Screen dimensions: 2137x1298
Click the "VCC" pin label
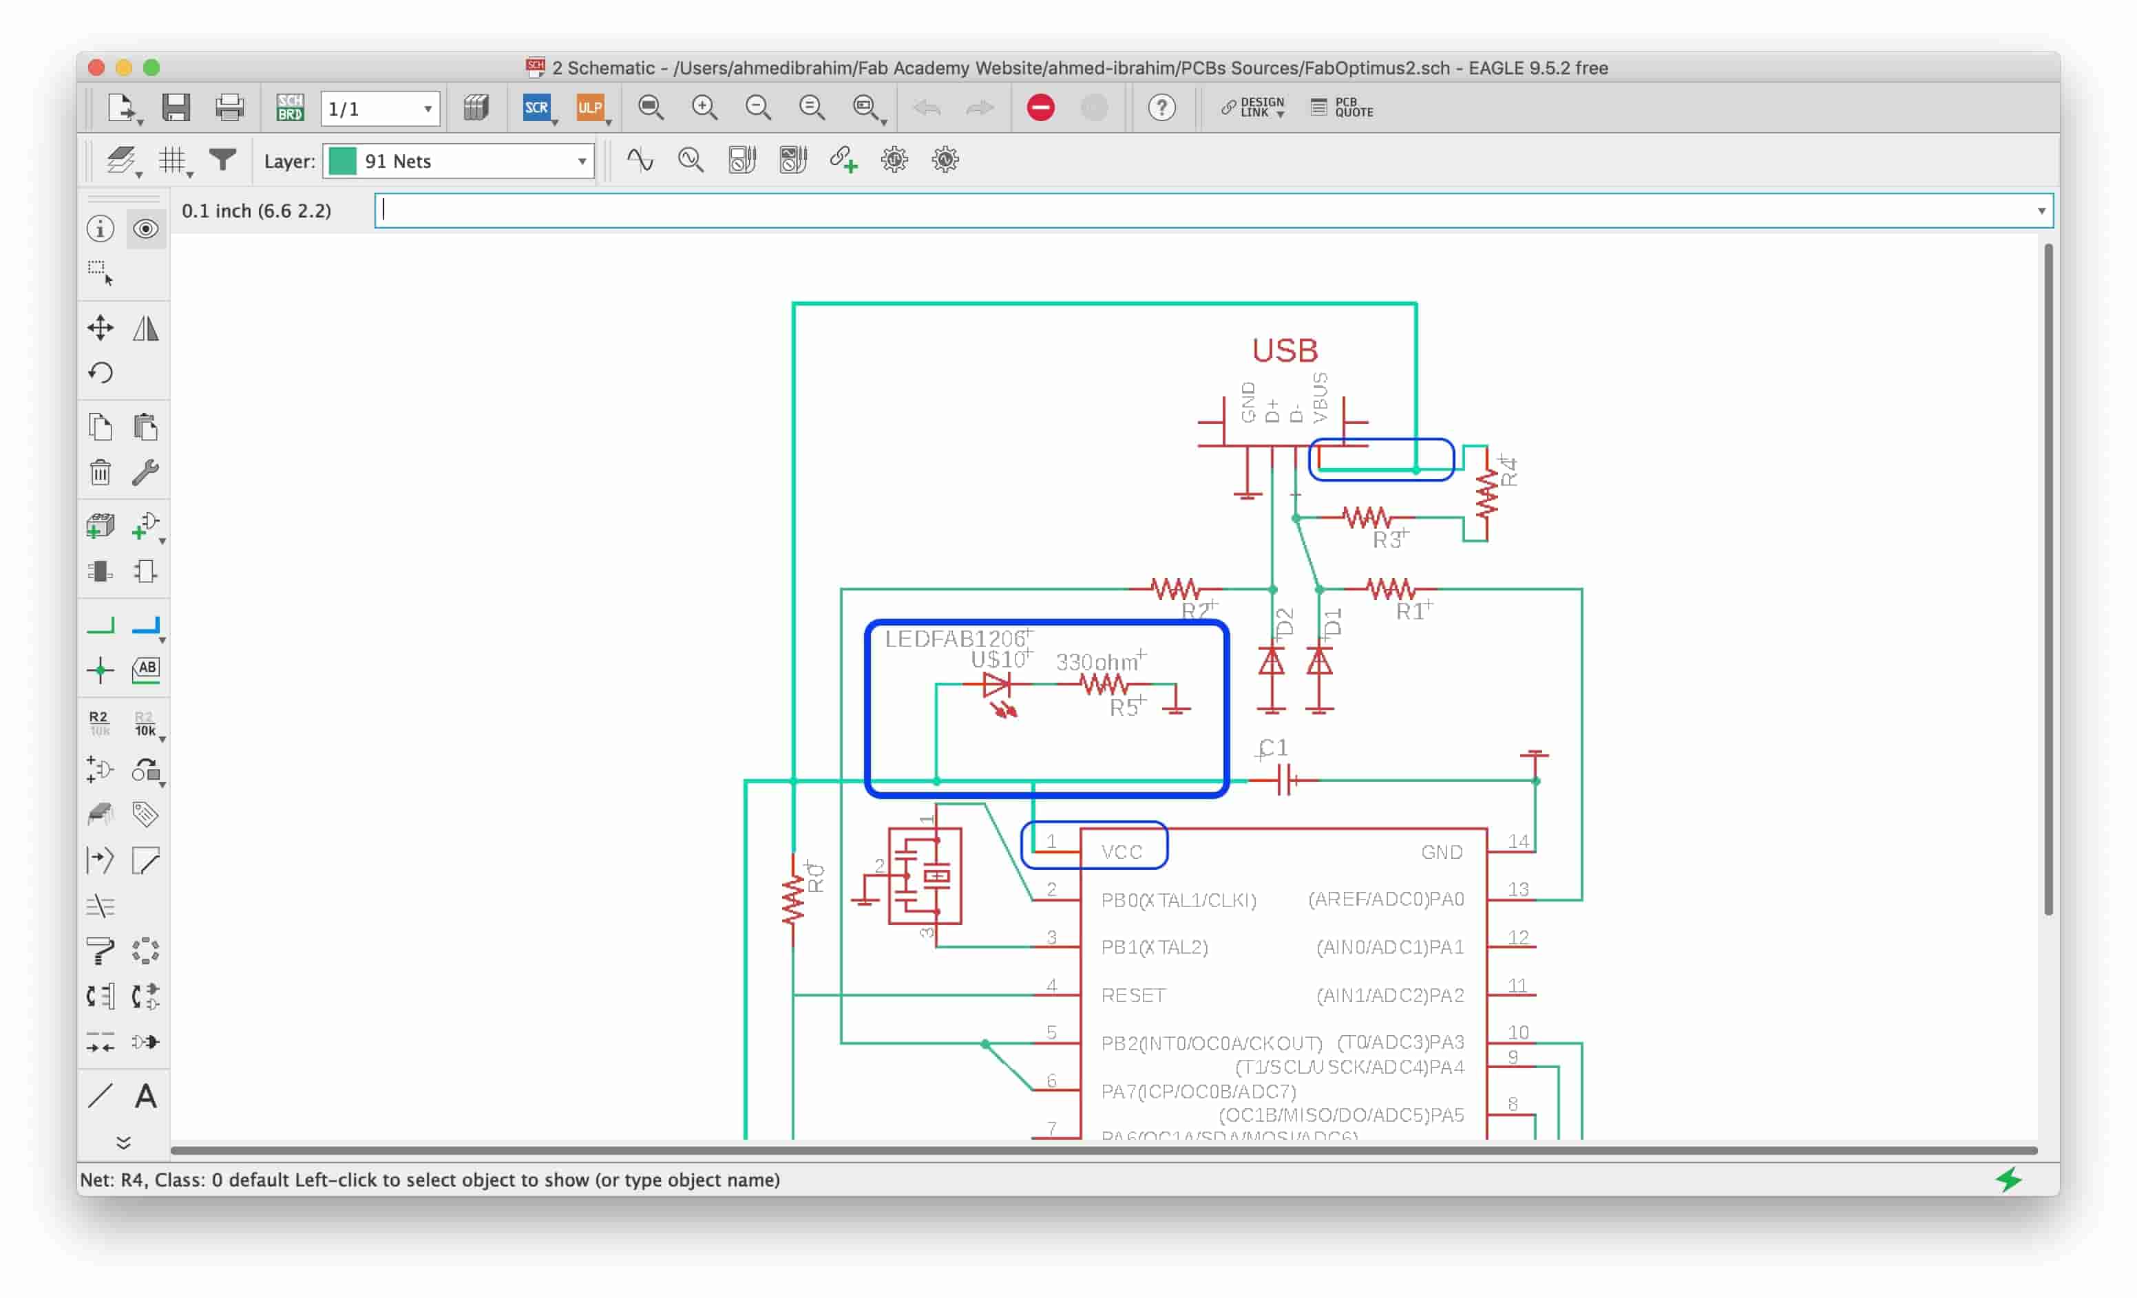tap(1122, 851)
